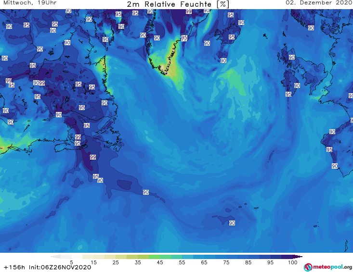Click the legend value 25
The width and height of the screenshot is (353, 272).
[x=116, y=262]
